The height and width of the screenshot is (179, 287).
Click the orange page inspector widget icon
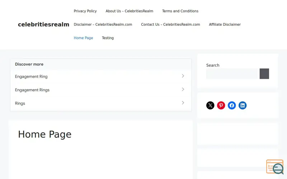(x=275, y=167)
